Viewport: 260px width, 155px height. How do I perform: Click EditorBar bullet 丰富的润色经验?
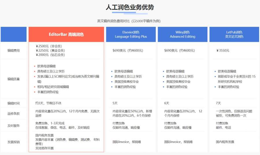coord(48,92)
